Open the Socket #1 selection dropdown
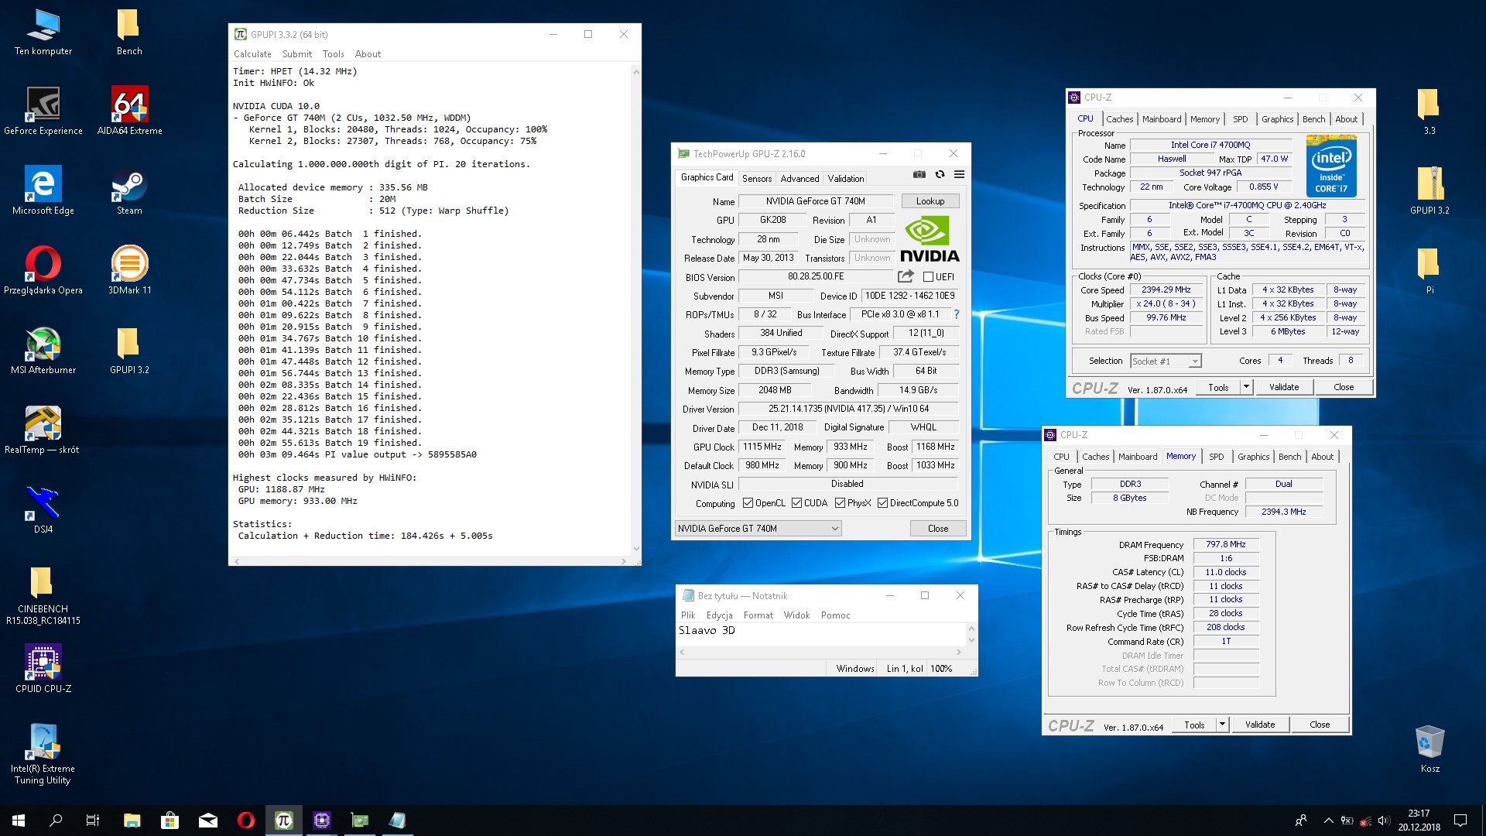This screenshot has width=1486, height=836. (x=1165, y=361)
